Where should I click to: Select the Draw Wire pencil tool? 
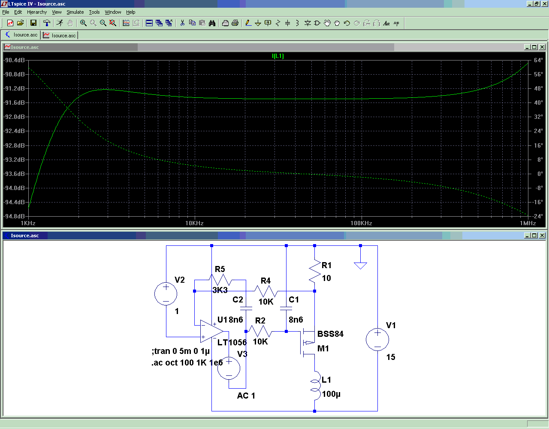point(248,23)
